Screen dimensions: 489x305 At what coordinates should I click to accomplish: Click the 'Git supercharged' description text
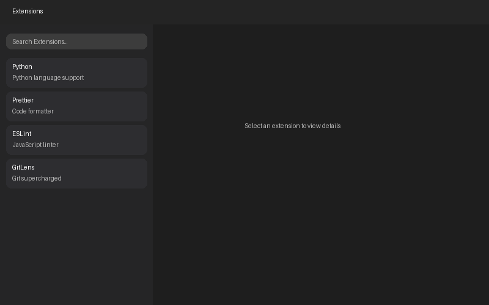point(37,179)
